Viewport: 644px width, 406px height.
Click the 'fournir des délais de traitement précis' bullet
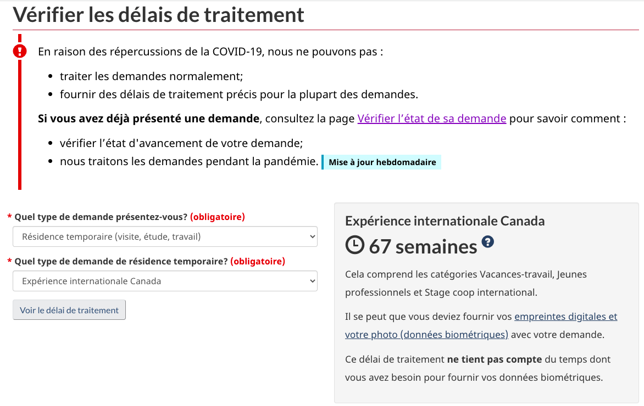(x=238, y=94)
